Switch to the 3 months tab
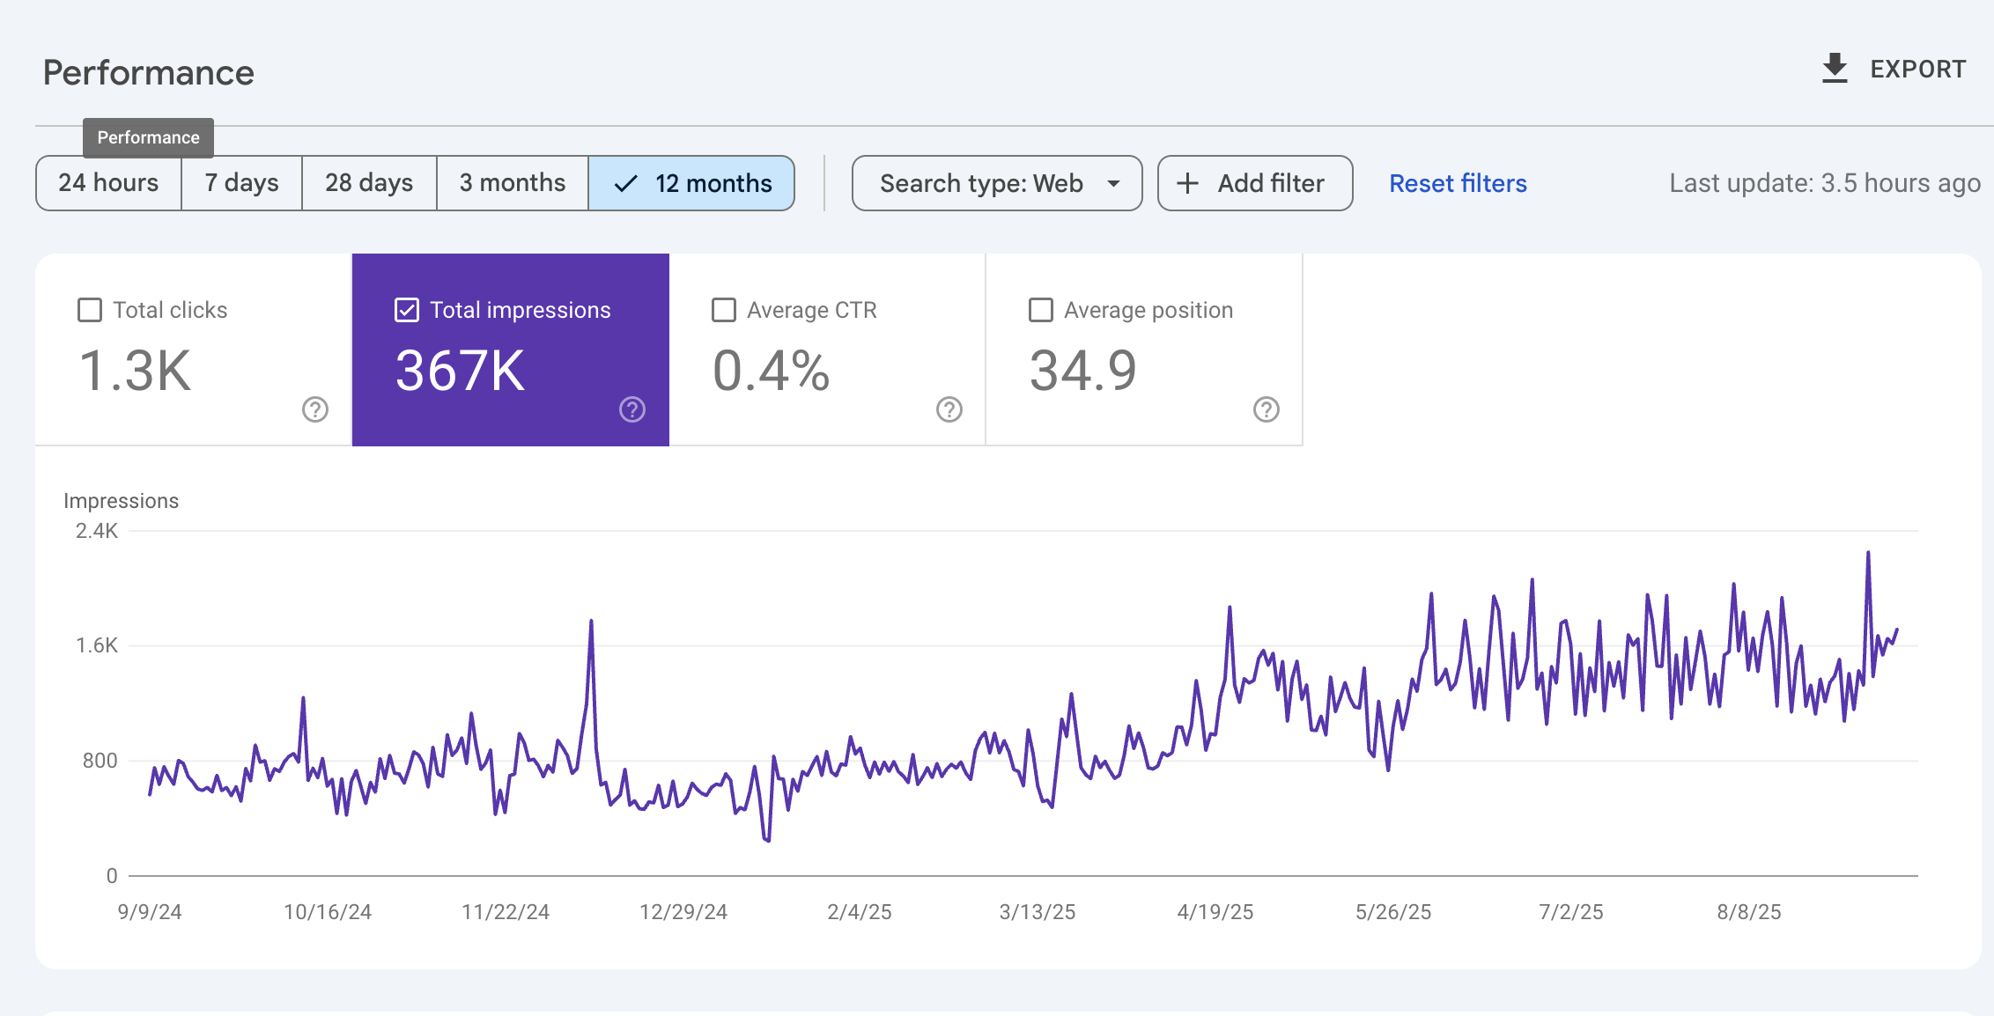The height and width of the screenshot is (1016, 1994). (x=512, y=183)
